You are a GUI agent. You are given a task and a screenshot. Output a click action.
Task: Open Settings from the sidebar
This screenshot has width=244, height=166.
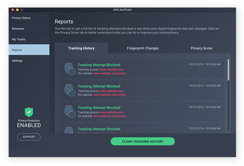pos(29,61)
